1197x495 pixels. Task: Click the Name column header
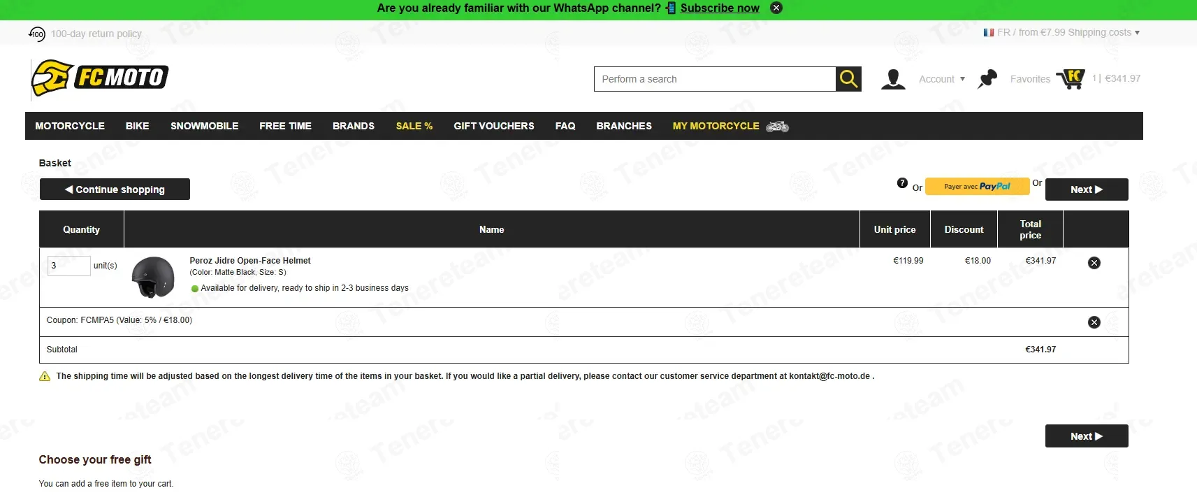492,229
